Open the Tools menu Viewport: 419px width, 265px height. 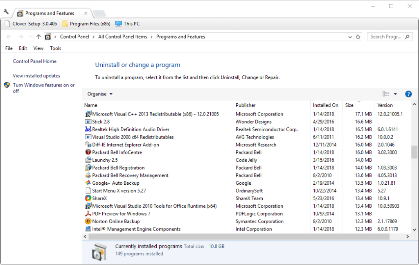point(56,48)
